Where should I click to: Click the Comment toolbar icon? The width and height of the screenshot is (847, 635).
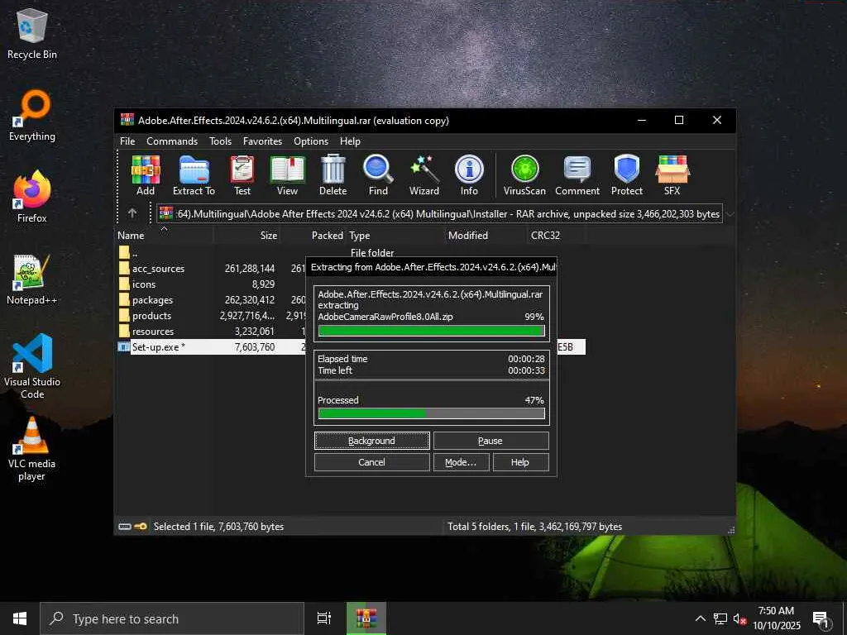pos(577,175)
